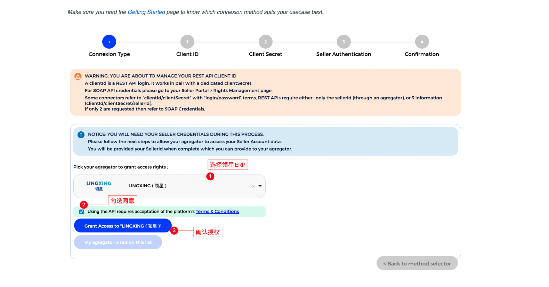Click the 'If only 2 are requested' warning line
The height and width of the screenshot is (287, 549).
click(145, 109)
